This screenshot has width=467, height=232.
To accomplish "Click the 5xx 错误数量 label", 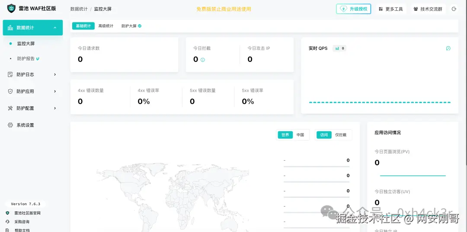I will coord(202,90).
